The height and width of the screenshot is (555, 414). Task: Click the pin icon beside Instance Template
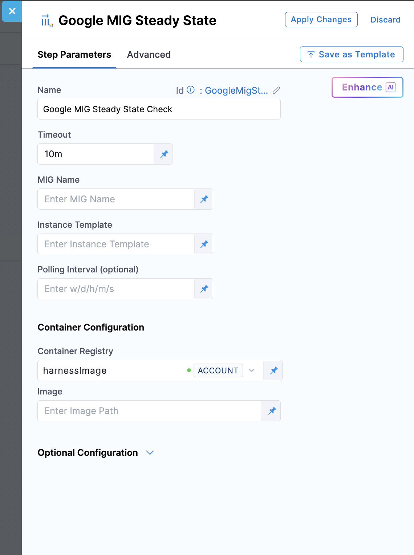[x=204, y=244]
